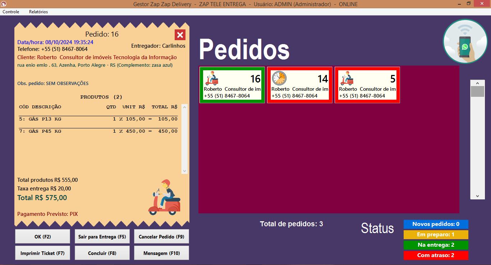Click Cancelar Pedido (F9)
This screenshot has height=265, width=491.
pyautogui.click(x=161, y=236)
